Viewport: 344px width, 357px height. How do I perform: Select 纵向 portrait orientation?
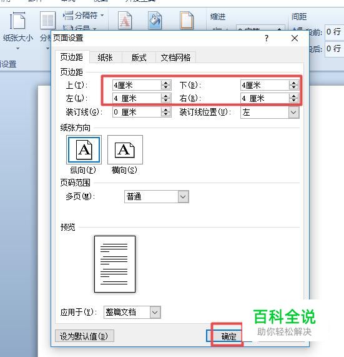[84, 149]
